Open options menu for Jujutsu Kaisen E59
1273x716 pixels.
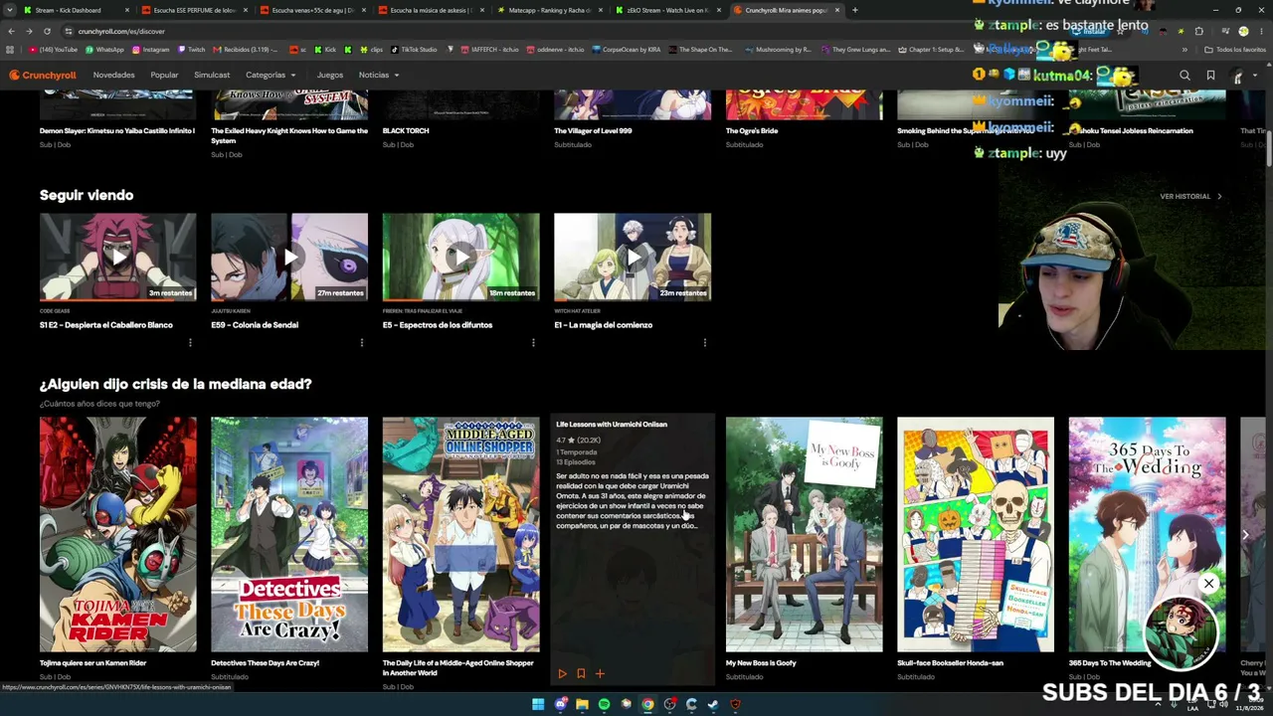pos(361,342)
